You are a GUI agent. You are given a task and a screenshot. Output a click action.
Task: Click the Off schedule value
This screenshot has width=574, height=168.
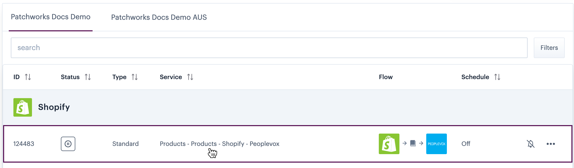coord(466,144)
